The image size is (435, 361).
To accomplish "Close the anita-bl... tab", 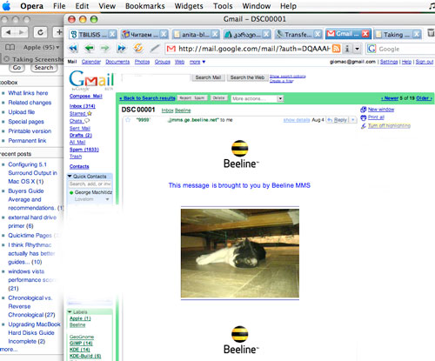I will (x=215, y=34).
